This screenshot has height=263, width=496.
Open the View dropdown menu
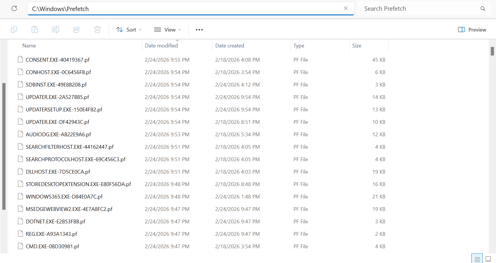167,30
